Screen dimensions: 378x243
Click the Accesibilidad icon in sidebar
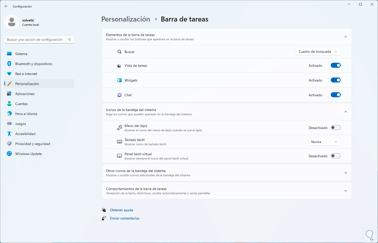[9, 134]
